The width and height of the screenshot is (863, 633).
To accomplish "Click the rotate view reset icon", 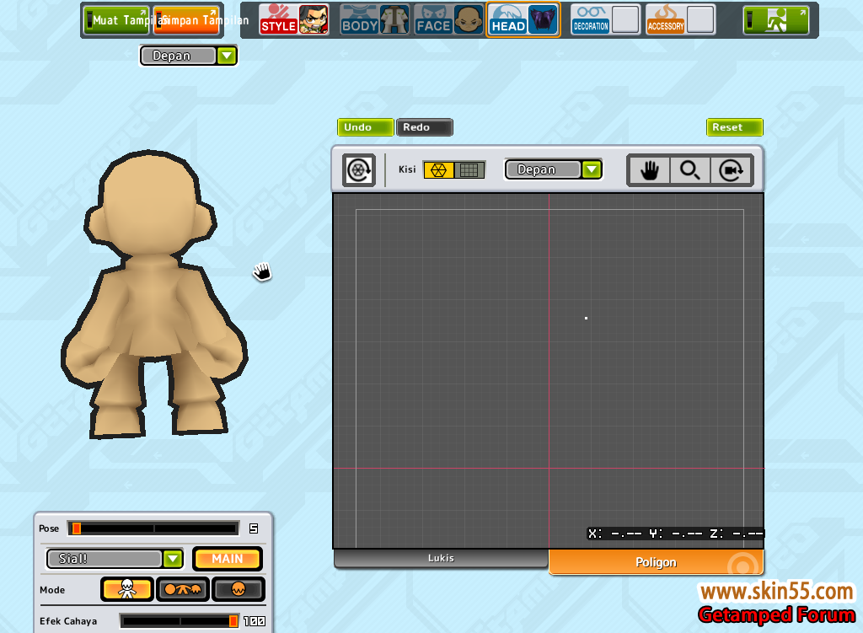I will (359, 170).
